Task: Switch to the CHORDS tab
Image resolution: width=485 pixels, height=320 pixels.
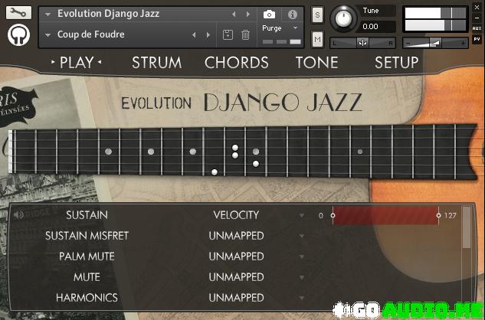Action: (x=237, y=63)
